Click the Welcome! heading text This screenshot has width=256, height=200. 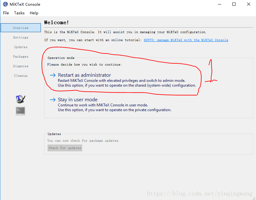(x=57, y=23)
